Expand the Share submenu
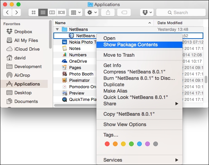209x165 pixels. [139, 104]
